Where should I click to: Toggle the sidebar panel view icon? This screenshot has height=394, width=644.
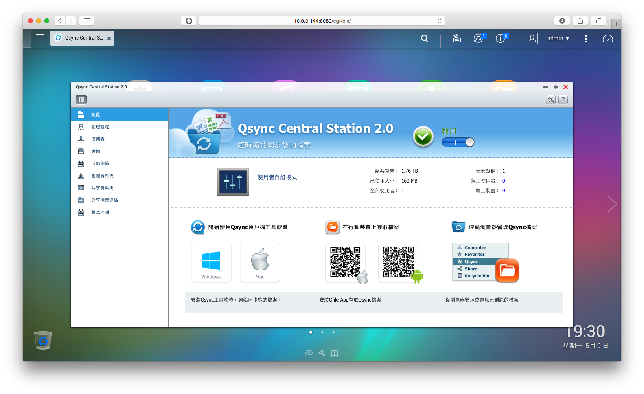pos(81,99)
